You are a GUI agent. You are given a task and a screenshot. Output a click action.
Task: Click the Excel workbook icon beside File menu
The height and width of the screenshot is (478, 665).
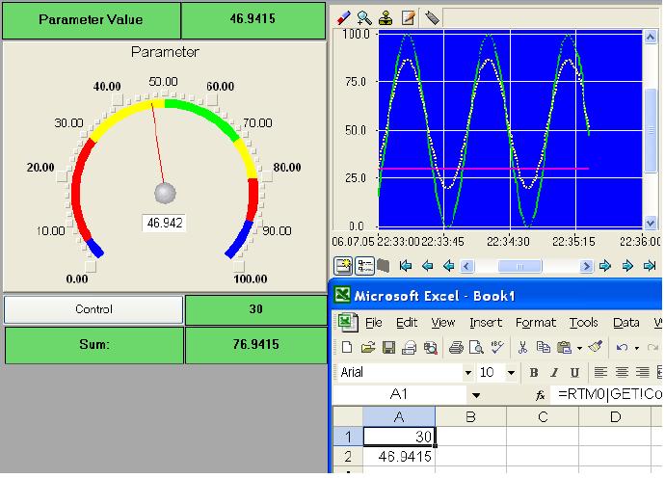tap(347, 322)
